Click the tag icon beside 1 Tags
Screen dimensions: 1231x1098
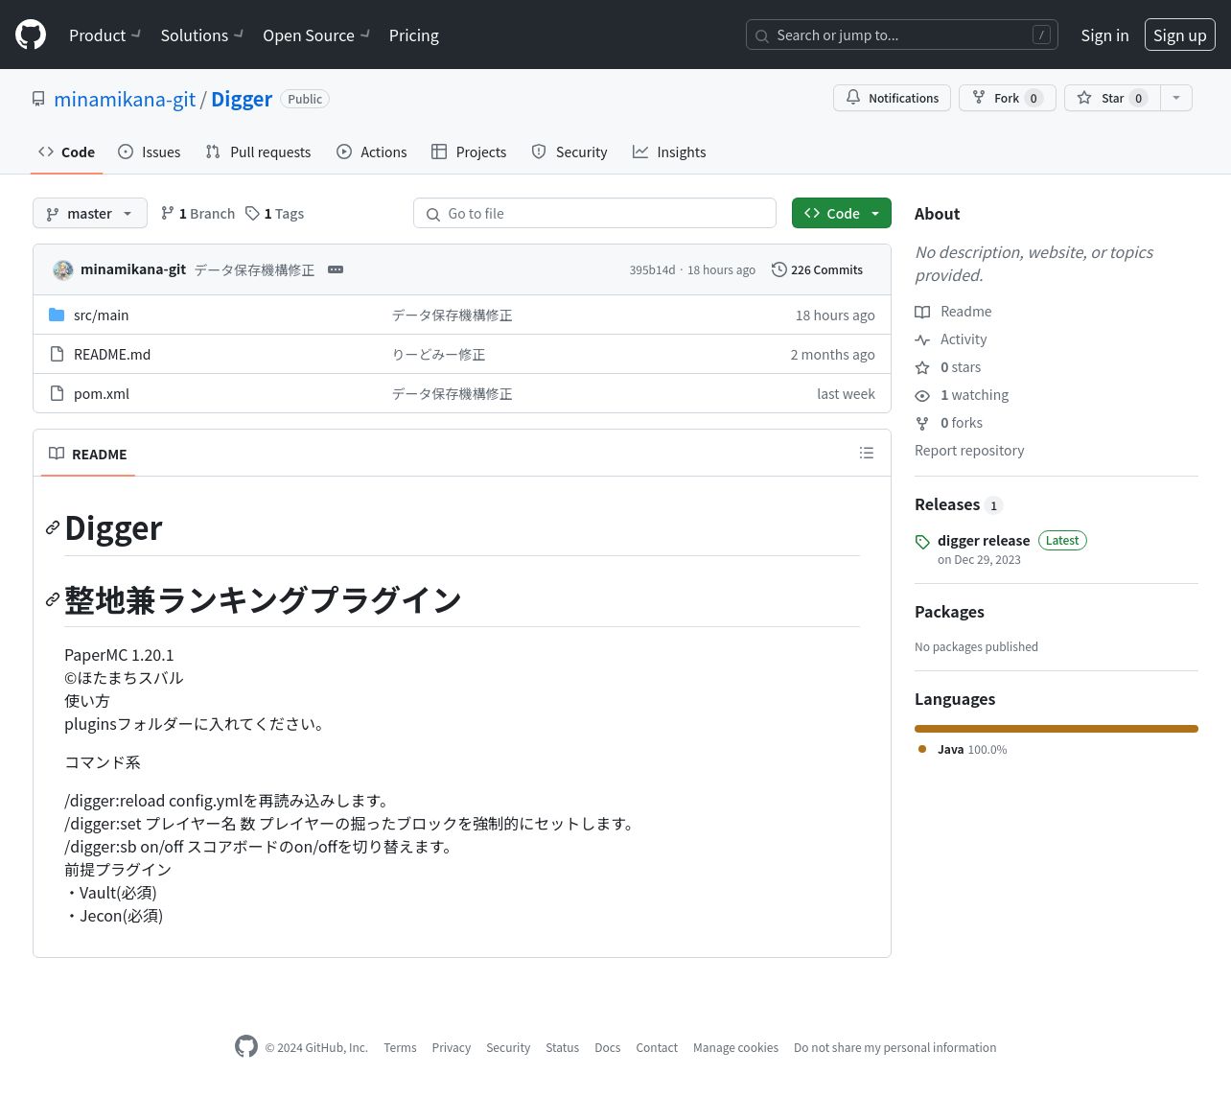click(x=252, y=213)
